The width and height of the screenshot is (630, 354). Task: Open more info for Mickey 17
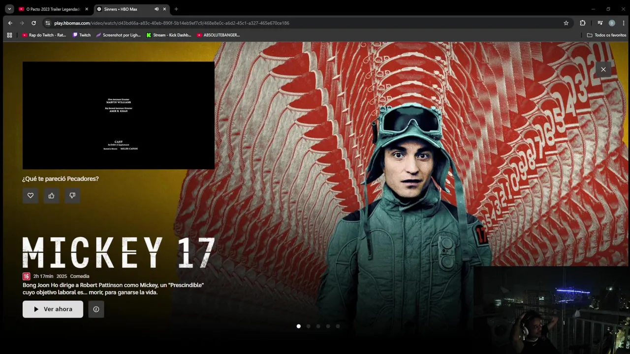point(96,309)
